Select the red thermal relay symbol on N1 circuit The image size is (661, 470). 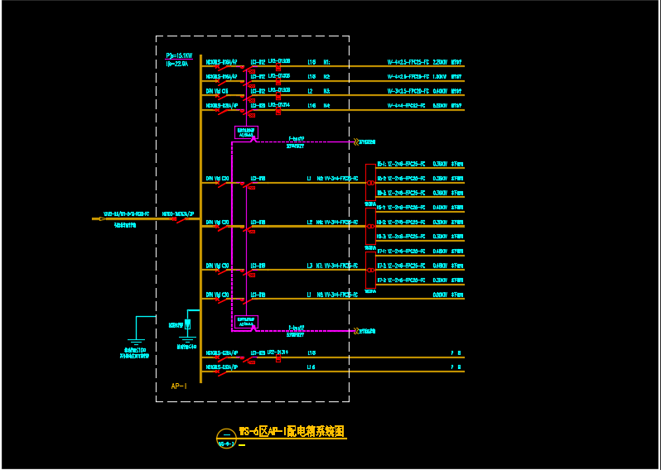(278, 66)
